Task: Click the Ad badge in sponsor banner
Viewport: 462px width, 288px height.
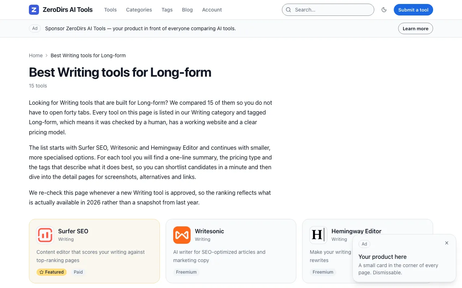Action: (35, 28)
